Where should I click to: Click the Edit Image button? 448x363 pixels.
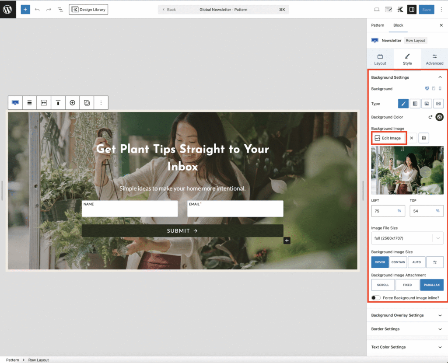(388, 138)
